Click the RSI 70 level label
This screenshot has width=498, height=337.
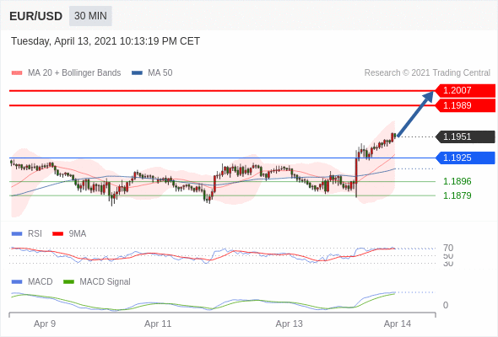click(x=448, y=248)
